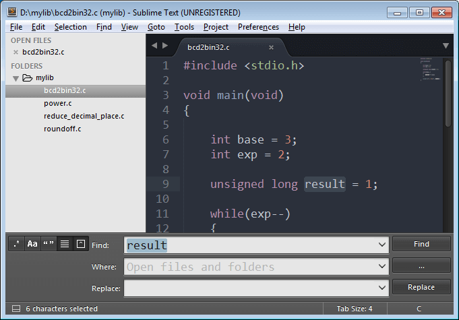Image resolution: width=459 pixels, height=320 pixels.
Task: Click the vertical editor scrollbar
Action: (x=448, y=94)
